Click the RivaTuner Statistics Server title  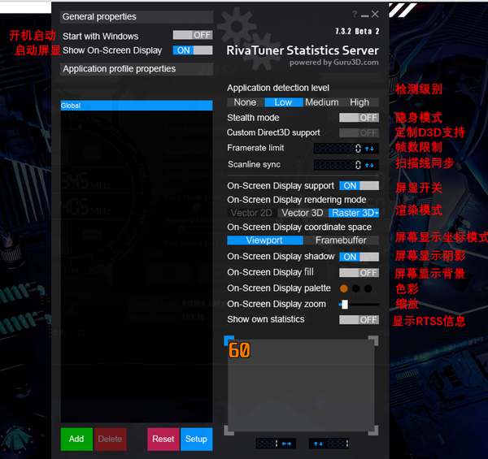coord(303,50)
